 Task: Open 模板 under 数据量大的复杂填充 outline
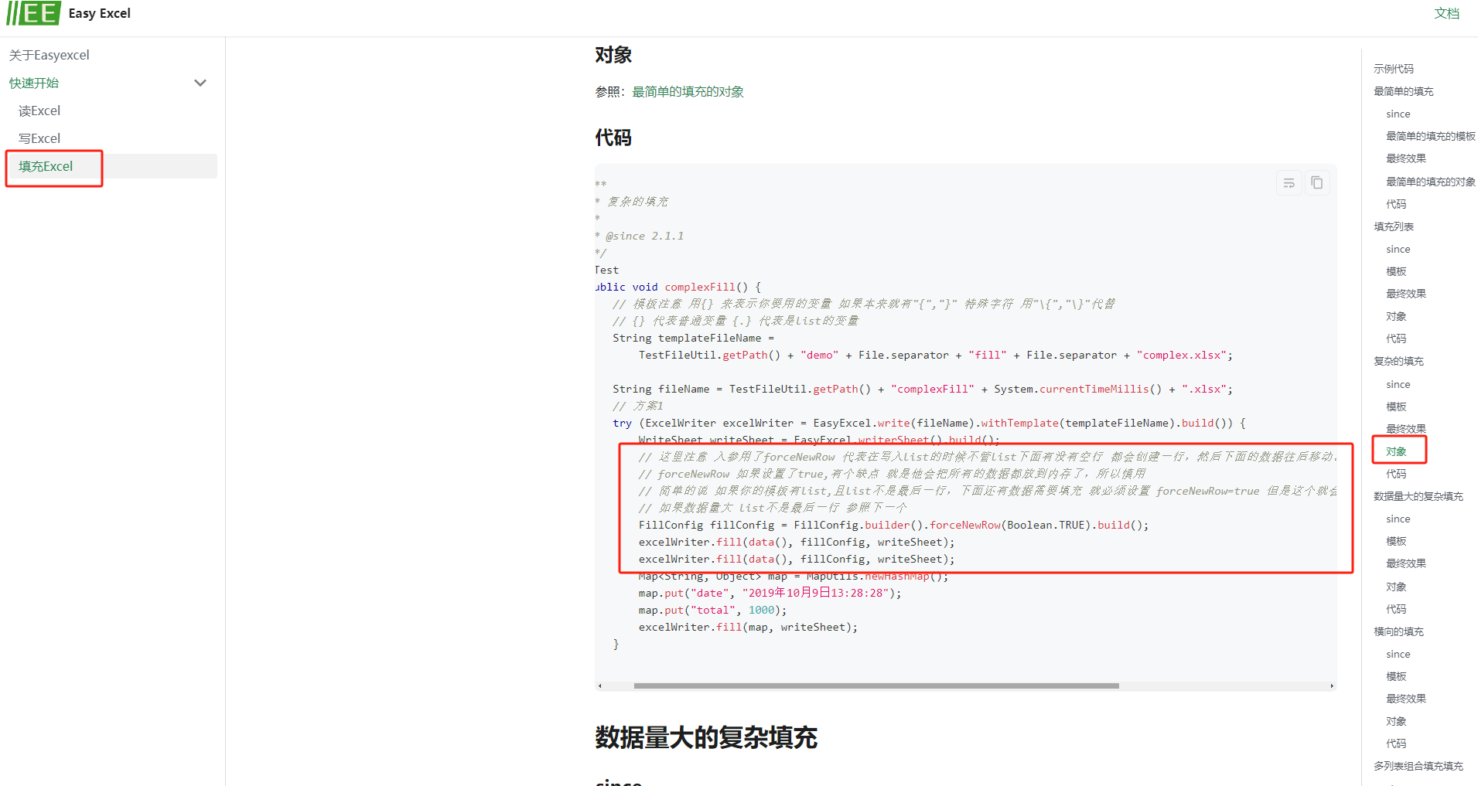pyautogui.click(x=1396, y=541)
